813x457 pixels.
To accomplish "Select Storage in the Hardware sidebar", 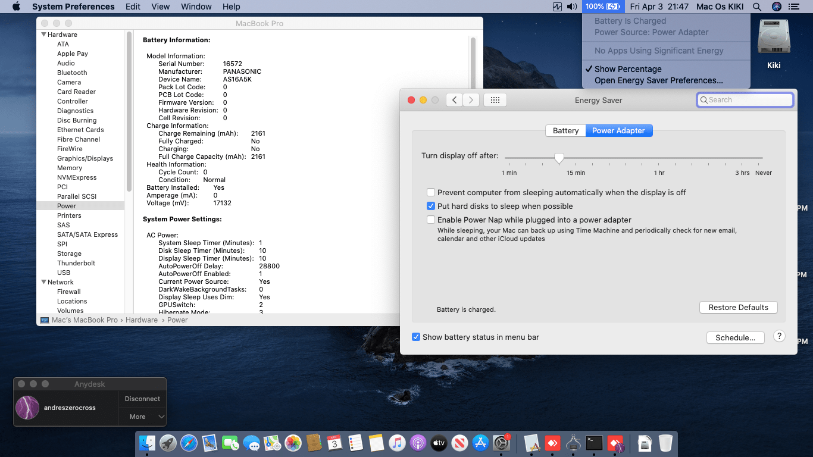I will [x=69, y=253].
